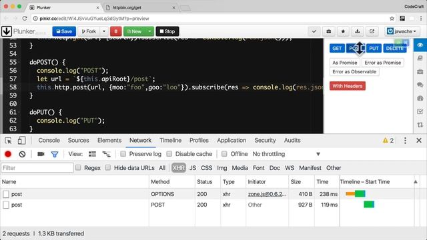Delete the plunk with red trash button
The height and width of the screenshot is (240, 427).
pos(115,31)
